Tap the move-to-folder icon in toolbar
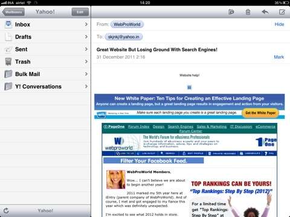Screen dimensions: 290x217 (x=231, y=12)
